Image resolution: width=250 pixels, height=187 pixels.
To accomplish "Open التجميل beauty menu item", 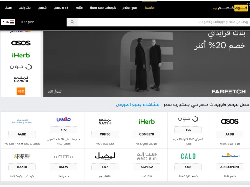I will click(43, 8).
